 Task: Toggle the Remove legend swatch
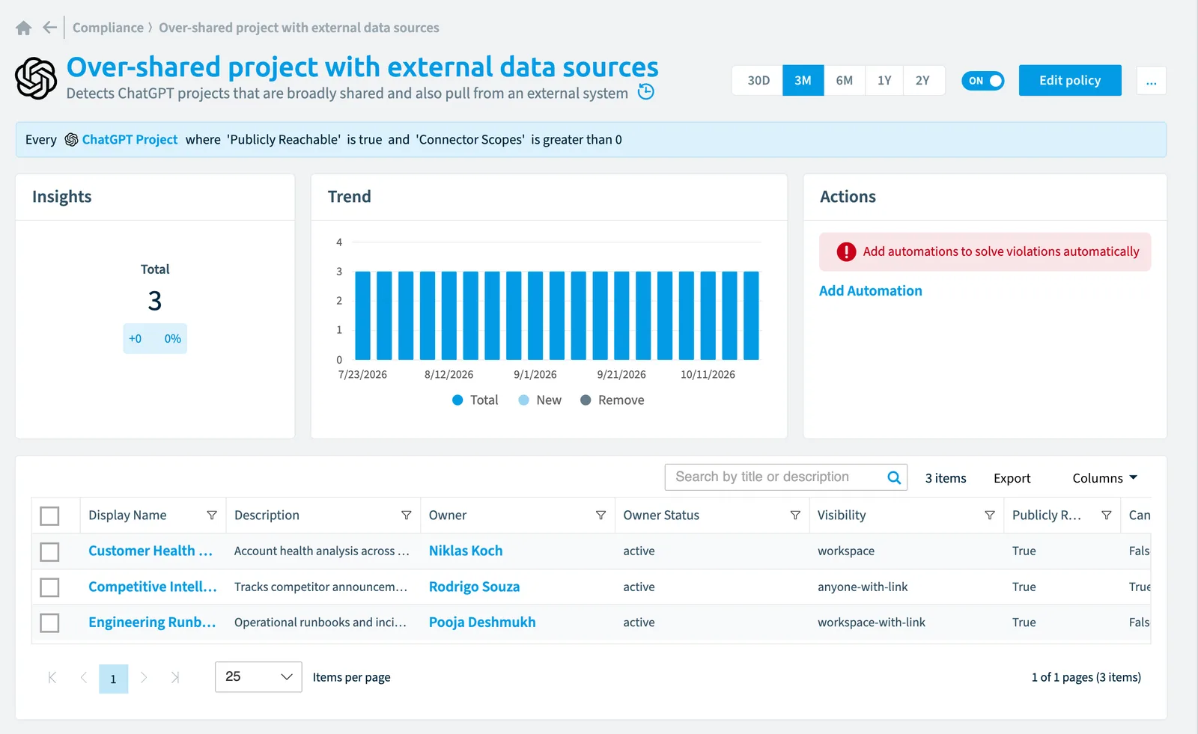tap(586, 400)
